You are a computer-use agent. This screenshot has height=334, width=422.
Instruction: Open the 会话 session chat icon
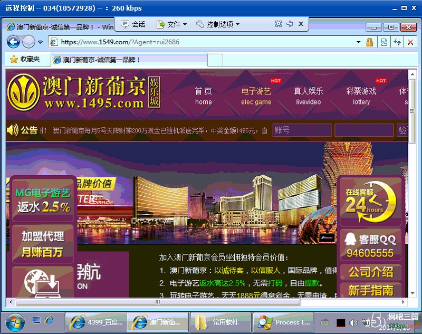point(125,24)
